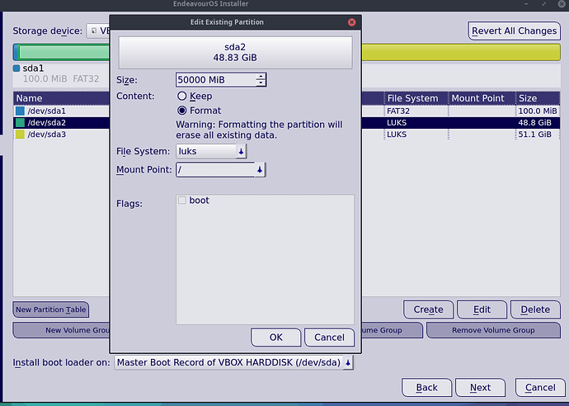Click the yellow swatch beside /dev/sda3

[20, 134]
